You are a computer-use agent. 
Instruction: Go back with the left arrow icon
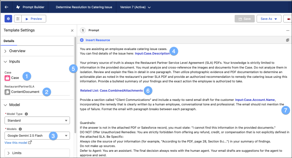[x=7, y=7]
